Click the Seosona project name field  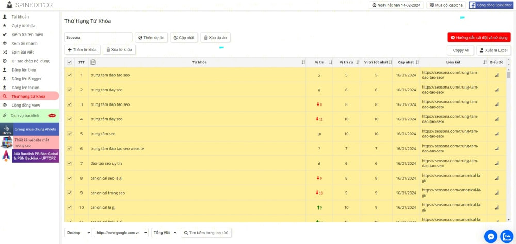(99, 38)
